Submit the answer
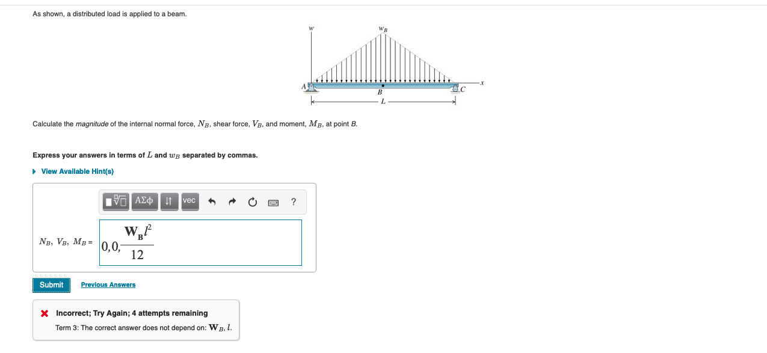 [51, 285]
